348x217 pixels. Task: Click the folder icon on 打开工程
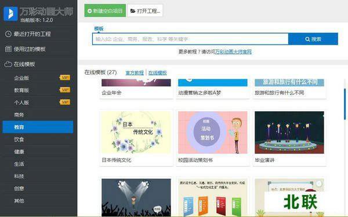point(133,11)
